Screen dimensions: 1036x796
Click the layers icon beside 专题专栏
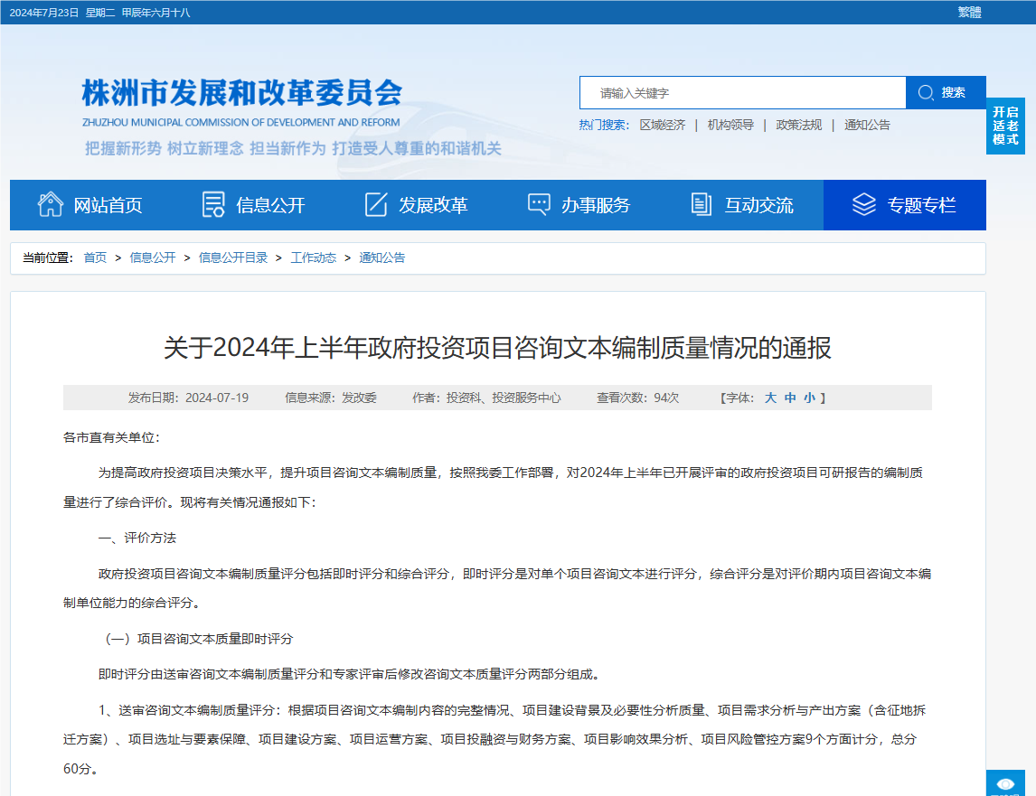tap(864, 204)
